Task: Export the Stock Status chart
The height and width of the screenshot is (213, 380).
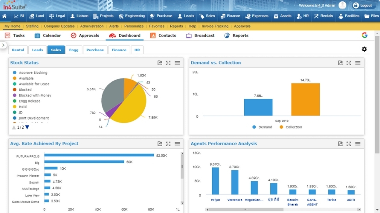Action: point(160,63)
